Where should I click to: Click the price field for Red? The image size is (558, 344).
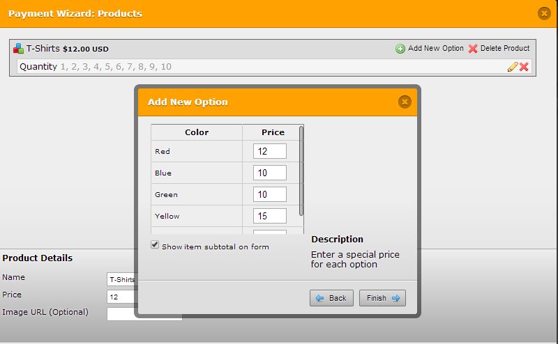[269, 151]
